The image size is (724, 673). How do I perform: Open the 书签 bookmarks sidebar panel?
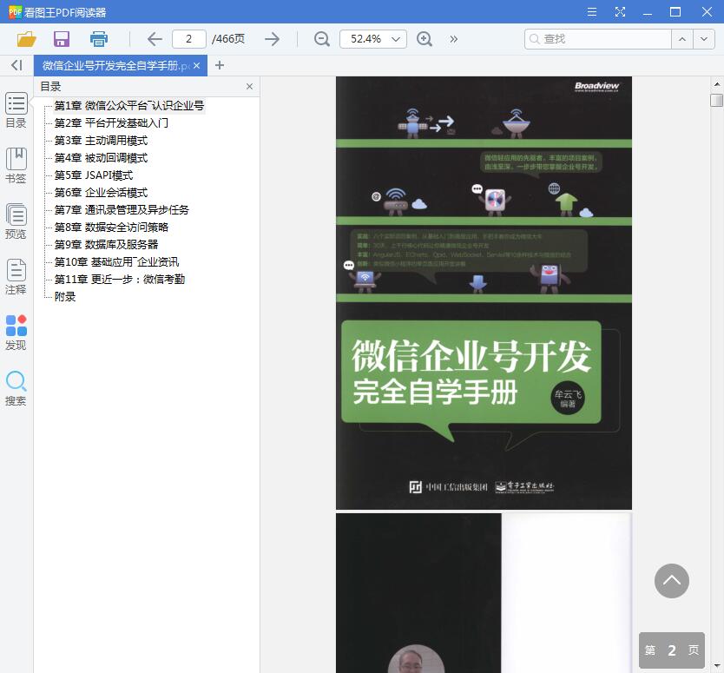coord(16,165)
